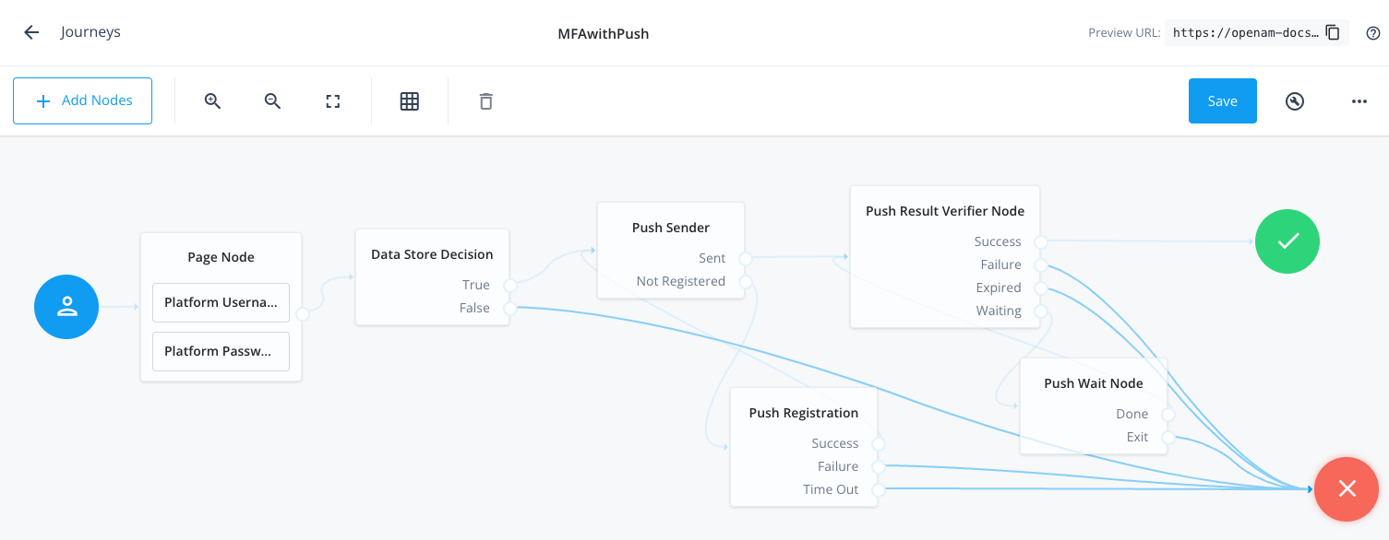This screenshot has width=1389, height=540.
Task: Select the Push Sender node
Action: point(671,227)
